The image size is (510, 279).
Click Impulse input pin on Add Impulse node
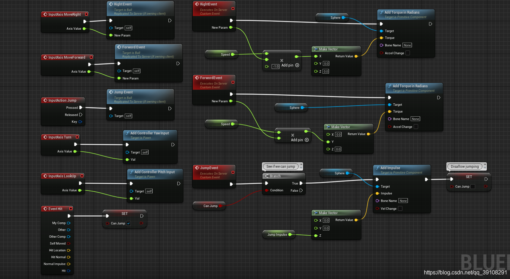tap(377, 193)
